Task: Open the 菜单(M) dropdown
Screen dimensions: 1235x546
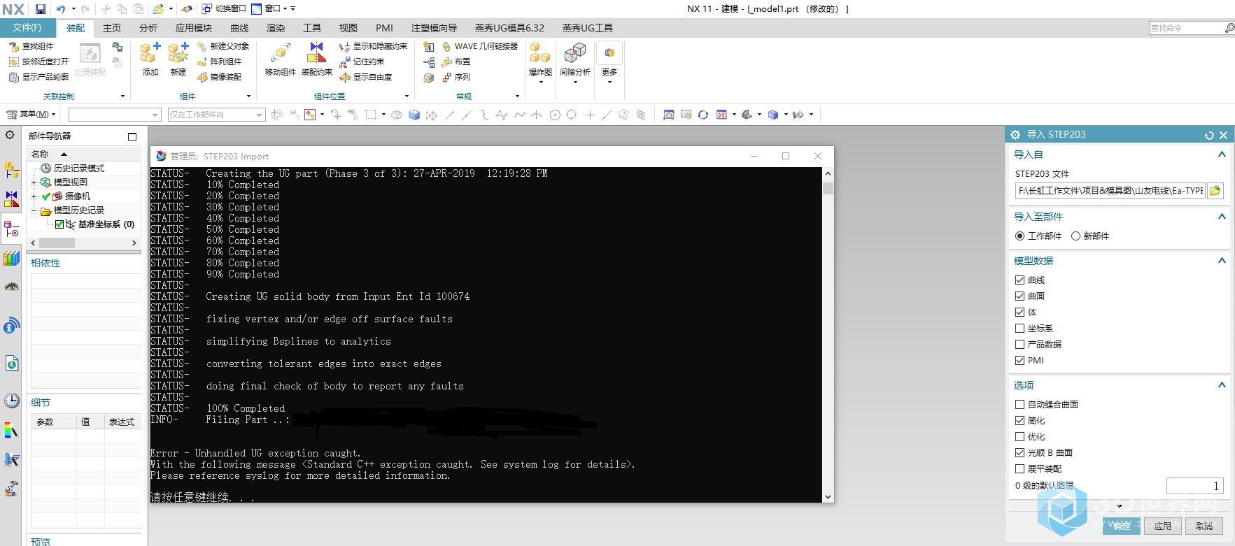Action: 31,114
